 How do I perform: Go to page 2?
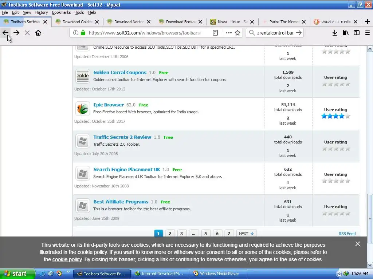(170, 234)
